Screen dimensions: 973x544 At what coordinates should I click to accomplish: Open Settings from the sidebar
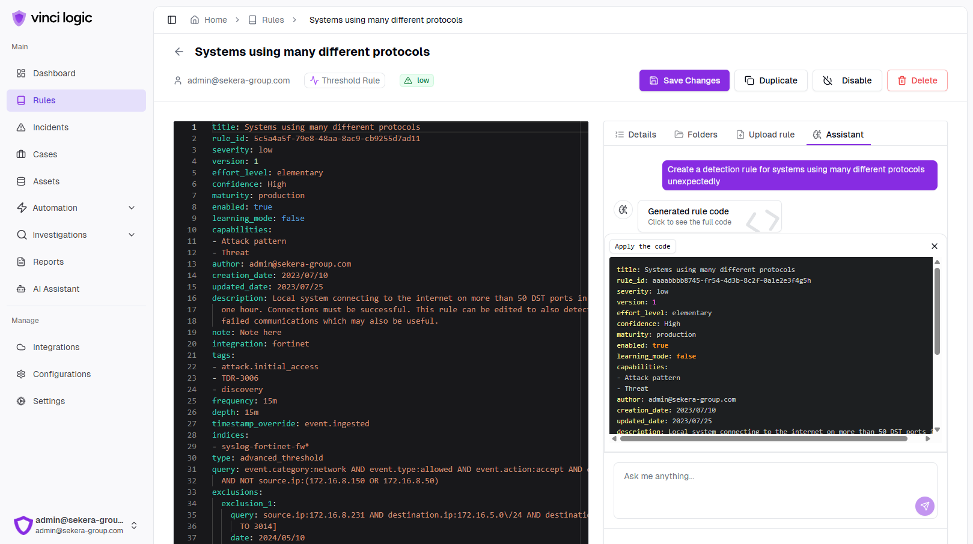pos(49,401)
